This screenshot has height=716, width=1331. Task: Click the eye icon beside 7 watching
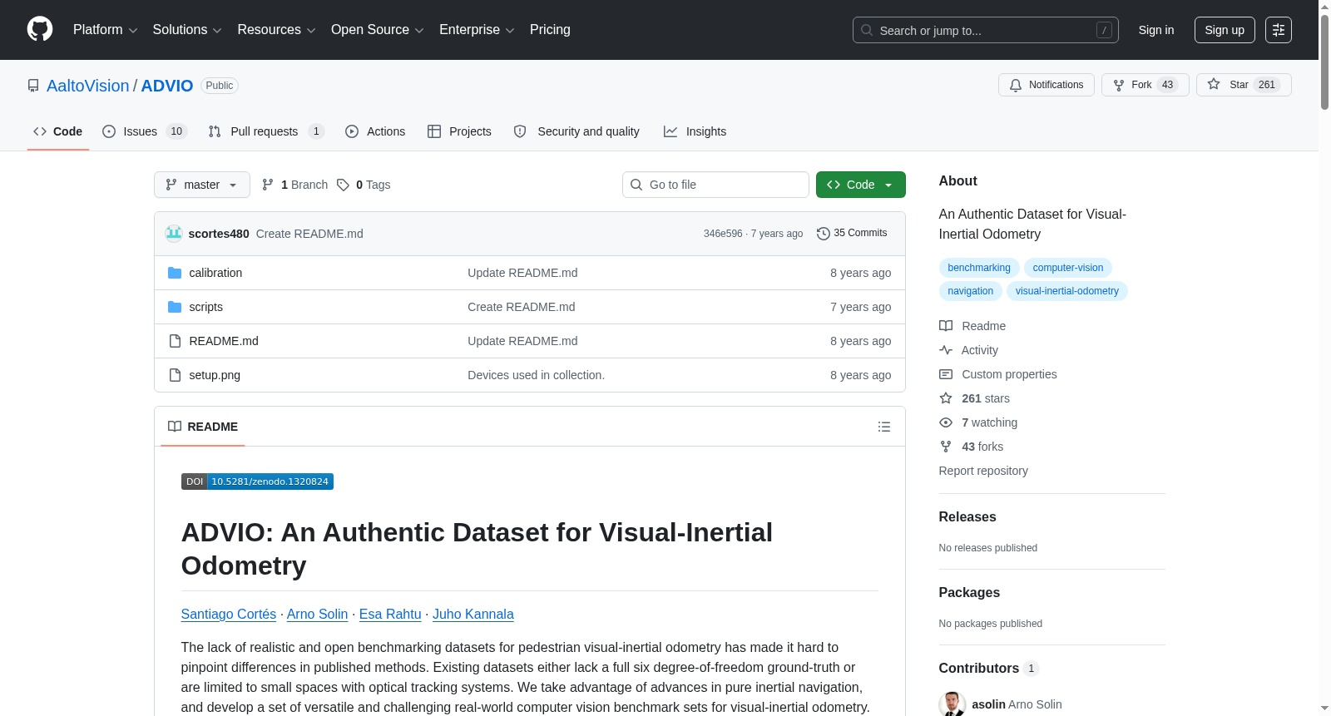(x=946, y=422)
